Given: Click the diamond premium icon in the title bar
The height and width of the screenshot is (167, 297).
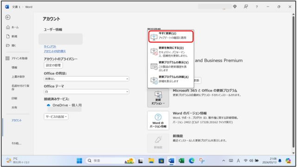Looking at the screenshot, I should click(235, 7).
